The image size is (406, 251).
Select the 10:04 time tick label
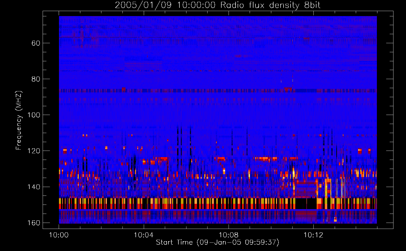[x=144, y=235]
